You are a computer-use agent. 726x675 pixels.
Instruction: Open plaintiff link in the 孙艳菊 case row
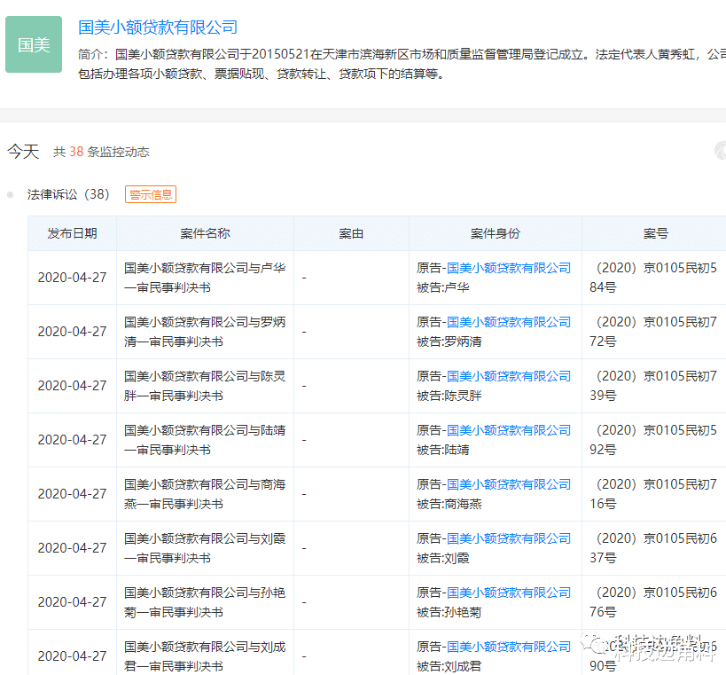point(510,592)
